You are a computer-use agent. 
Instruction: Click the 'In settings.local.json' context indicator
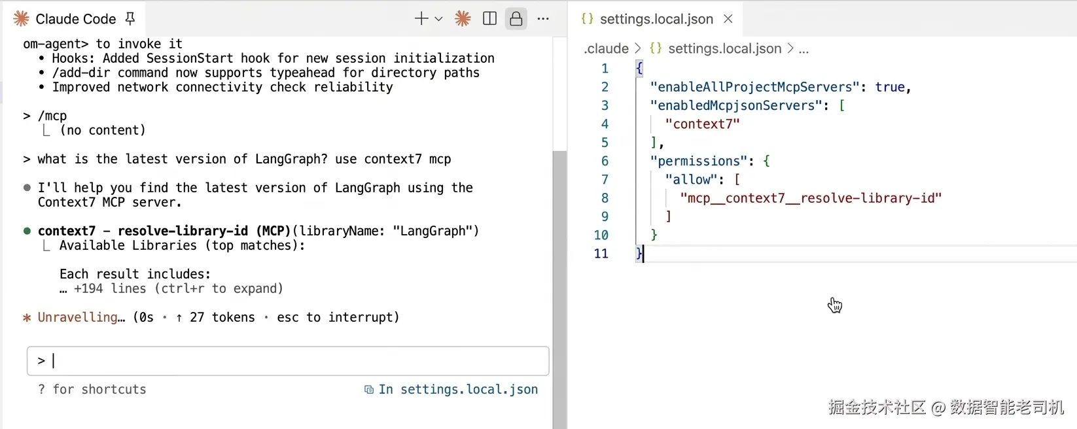451,390
